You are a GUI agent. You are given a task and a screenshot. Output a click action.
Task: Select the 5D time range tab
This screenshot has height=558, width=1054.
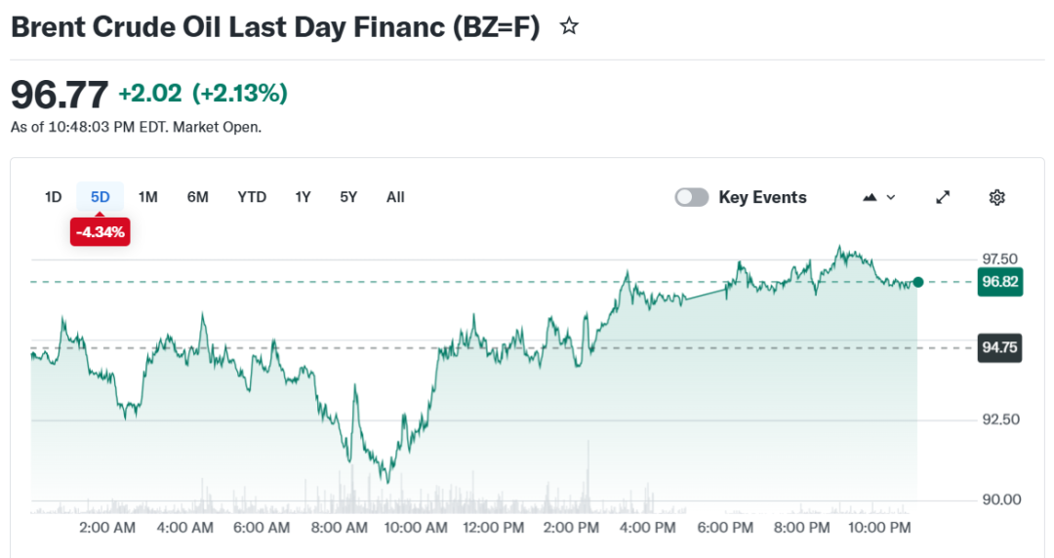click(x=101, y=197)
